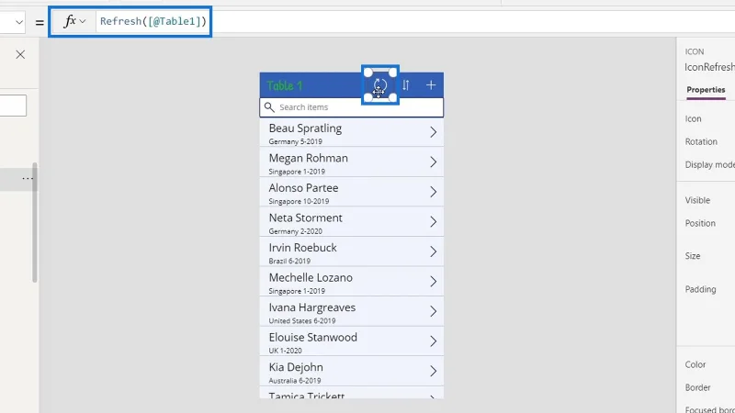Click the plus icon to add a record

point(431,85)
